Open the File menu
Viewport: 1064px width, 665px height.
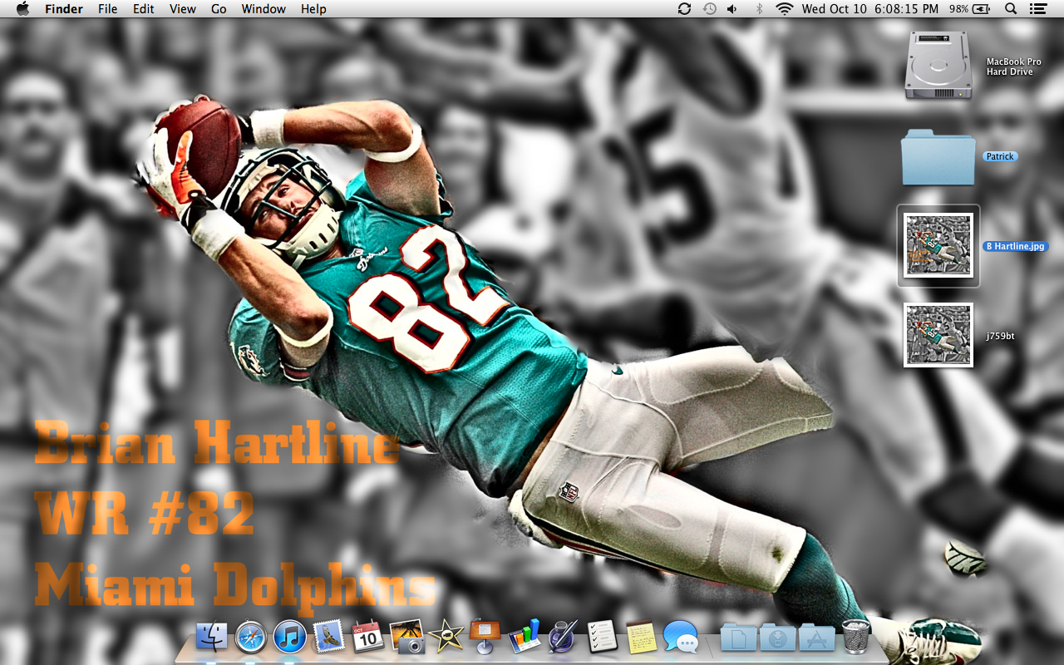pyautogui.click(x=107, y=9)
